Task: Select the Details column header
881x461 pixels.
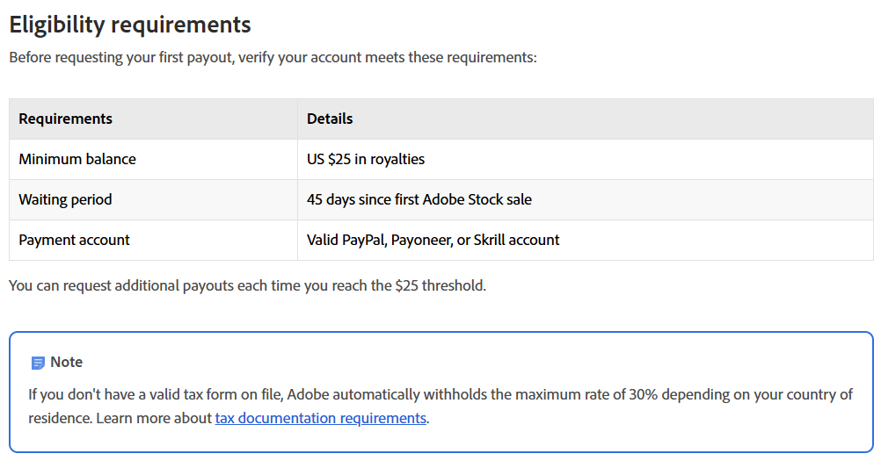Action: (x=330, y=119)
